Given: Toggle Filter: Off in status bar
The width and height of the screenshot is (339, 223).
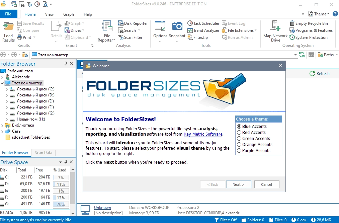Looking at the screenshot, I should (x=226, y=220).
